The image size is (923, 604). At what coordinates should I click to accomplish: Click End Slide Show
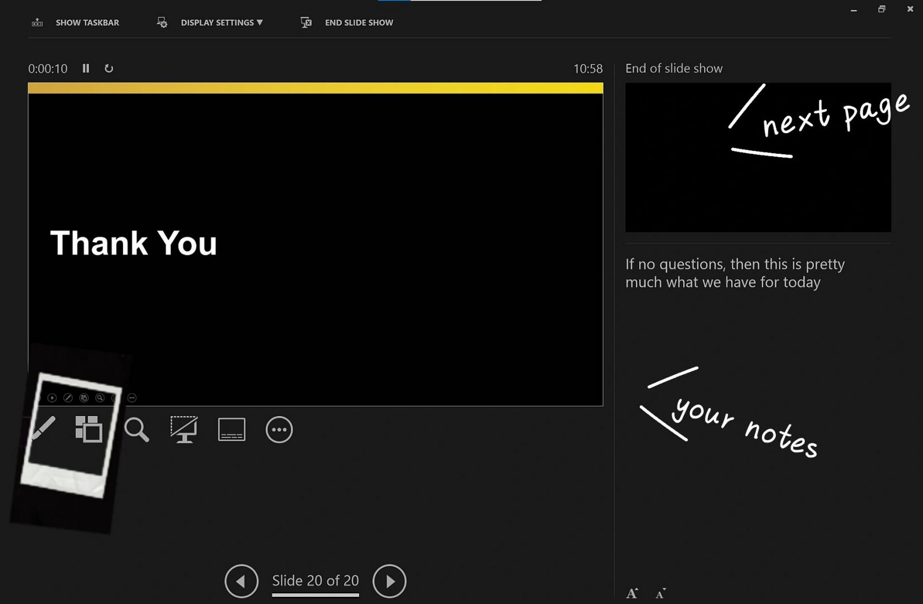(x=359, y=23)
